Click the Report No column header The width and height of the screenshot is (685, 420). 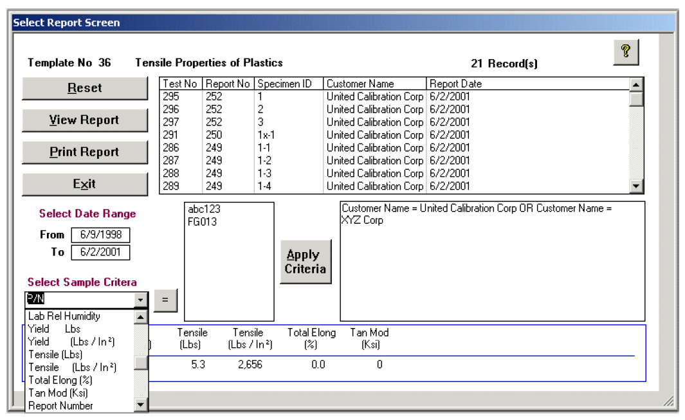pos(228,84)
